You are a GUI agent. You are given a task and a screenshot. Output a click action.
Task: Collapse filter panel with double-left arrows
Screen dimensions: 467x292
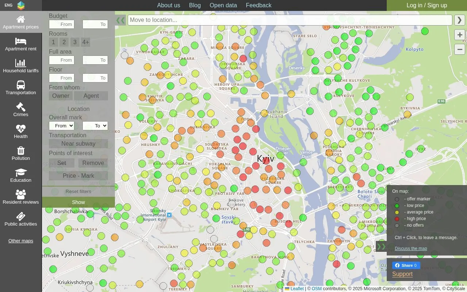120,20
